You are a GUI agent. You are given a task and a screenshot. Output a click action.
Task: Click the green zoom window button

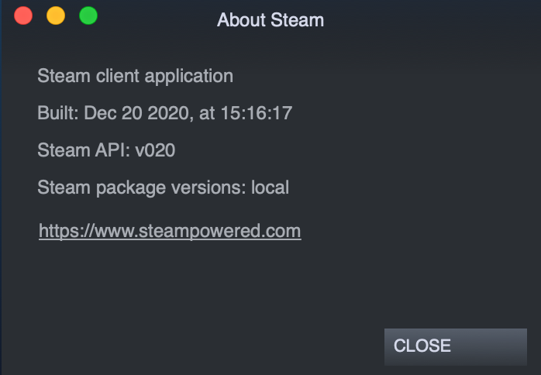[x=88, y=15]
